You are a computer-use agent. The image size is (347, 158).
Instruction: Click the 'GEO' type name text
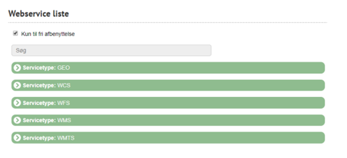tap(64, 68)
